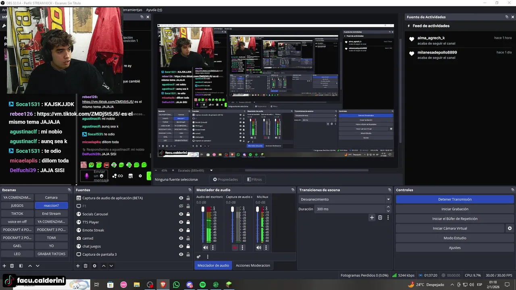Switch to Mezclador de audio tab

213,265
